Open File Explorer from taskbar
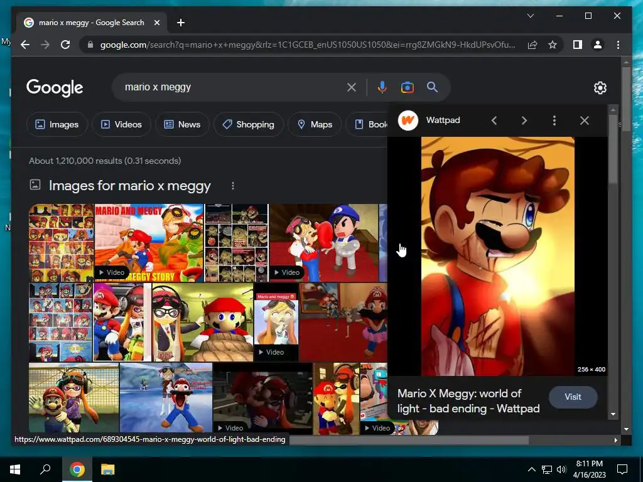643x482 pixels. [x=108, y=469]
